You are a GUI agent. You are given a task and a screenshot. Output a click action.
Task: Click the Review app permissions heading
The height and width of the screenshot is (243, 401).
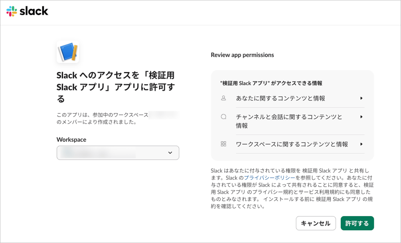pos(242,55)
